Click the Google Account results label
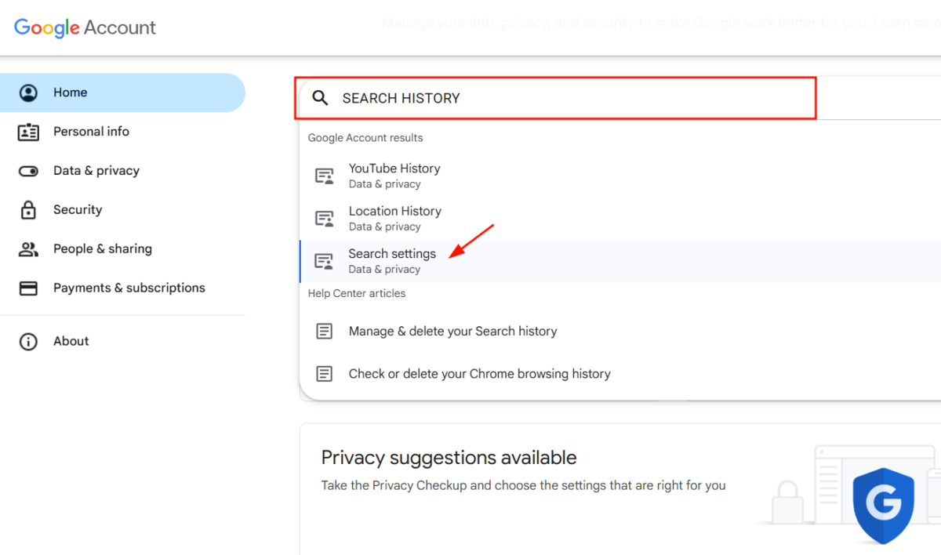941x555 pixels. pyautogui.click(x=365, y=138)
